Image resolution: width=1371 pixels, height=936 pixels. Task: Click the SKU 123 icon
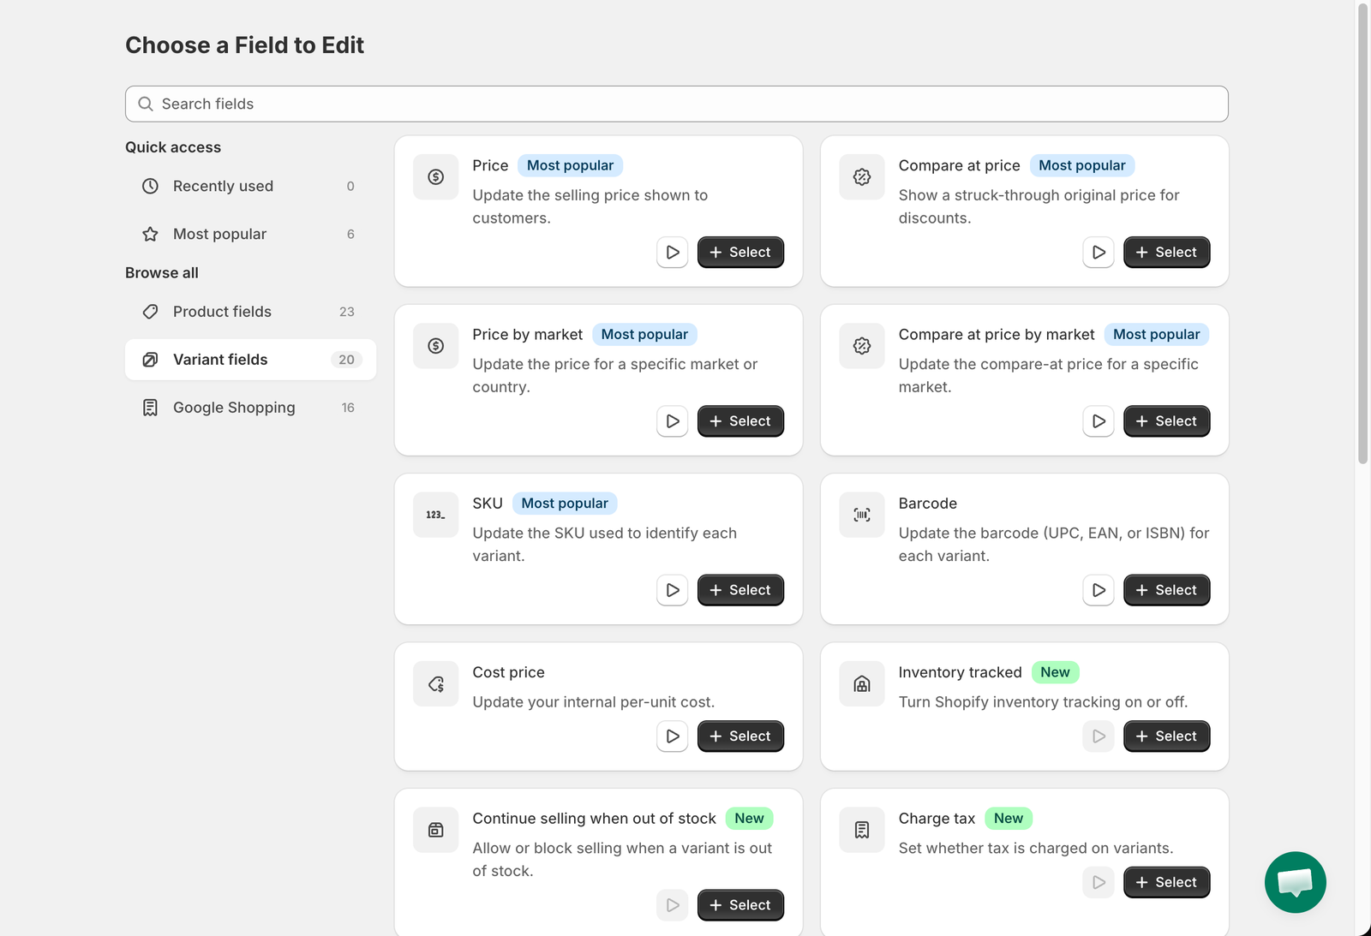[x=436, y=515]
